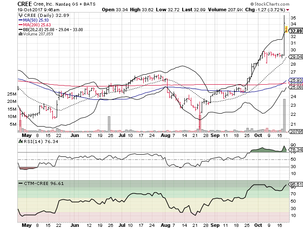Click the 'Low 32.72' quote value
This screenshot has height=229, width=303.
pyautogui.click(x=168, y=10)
